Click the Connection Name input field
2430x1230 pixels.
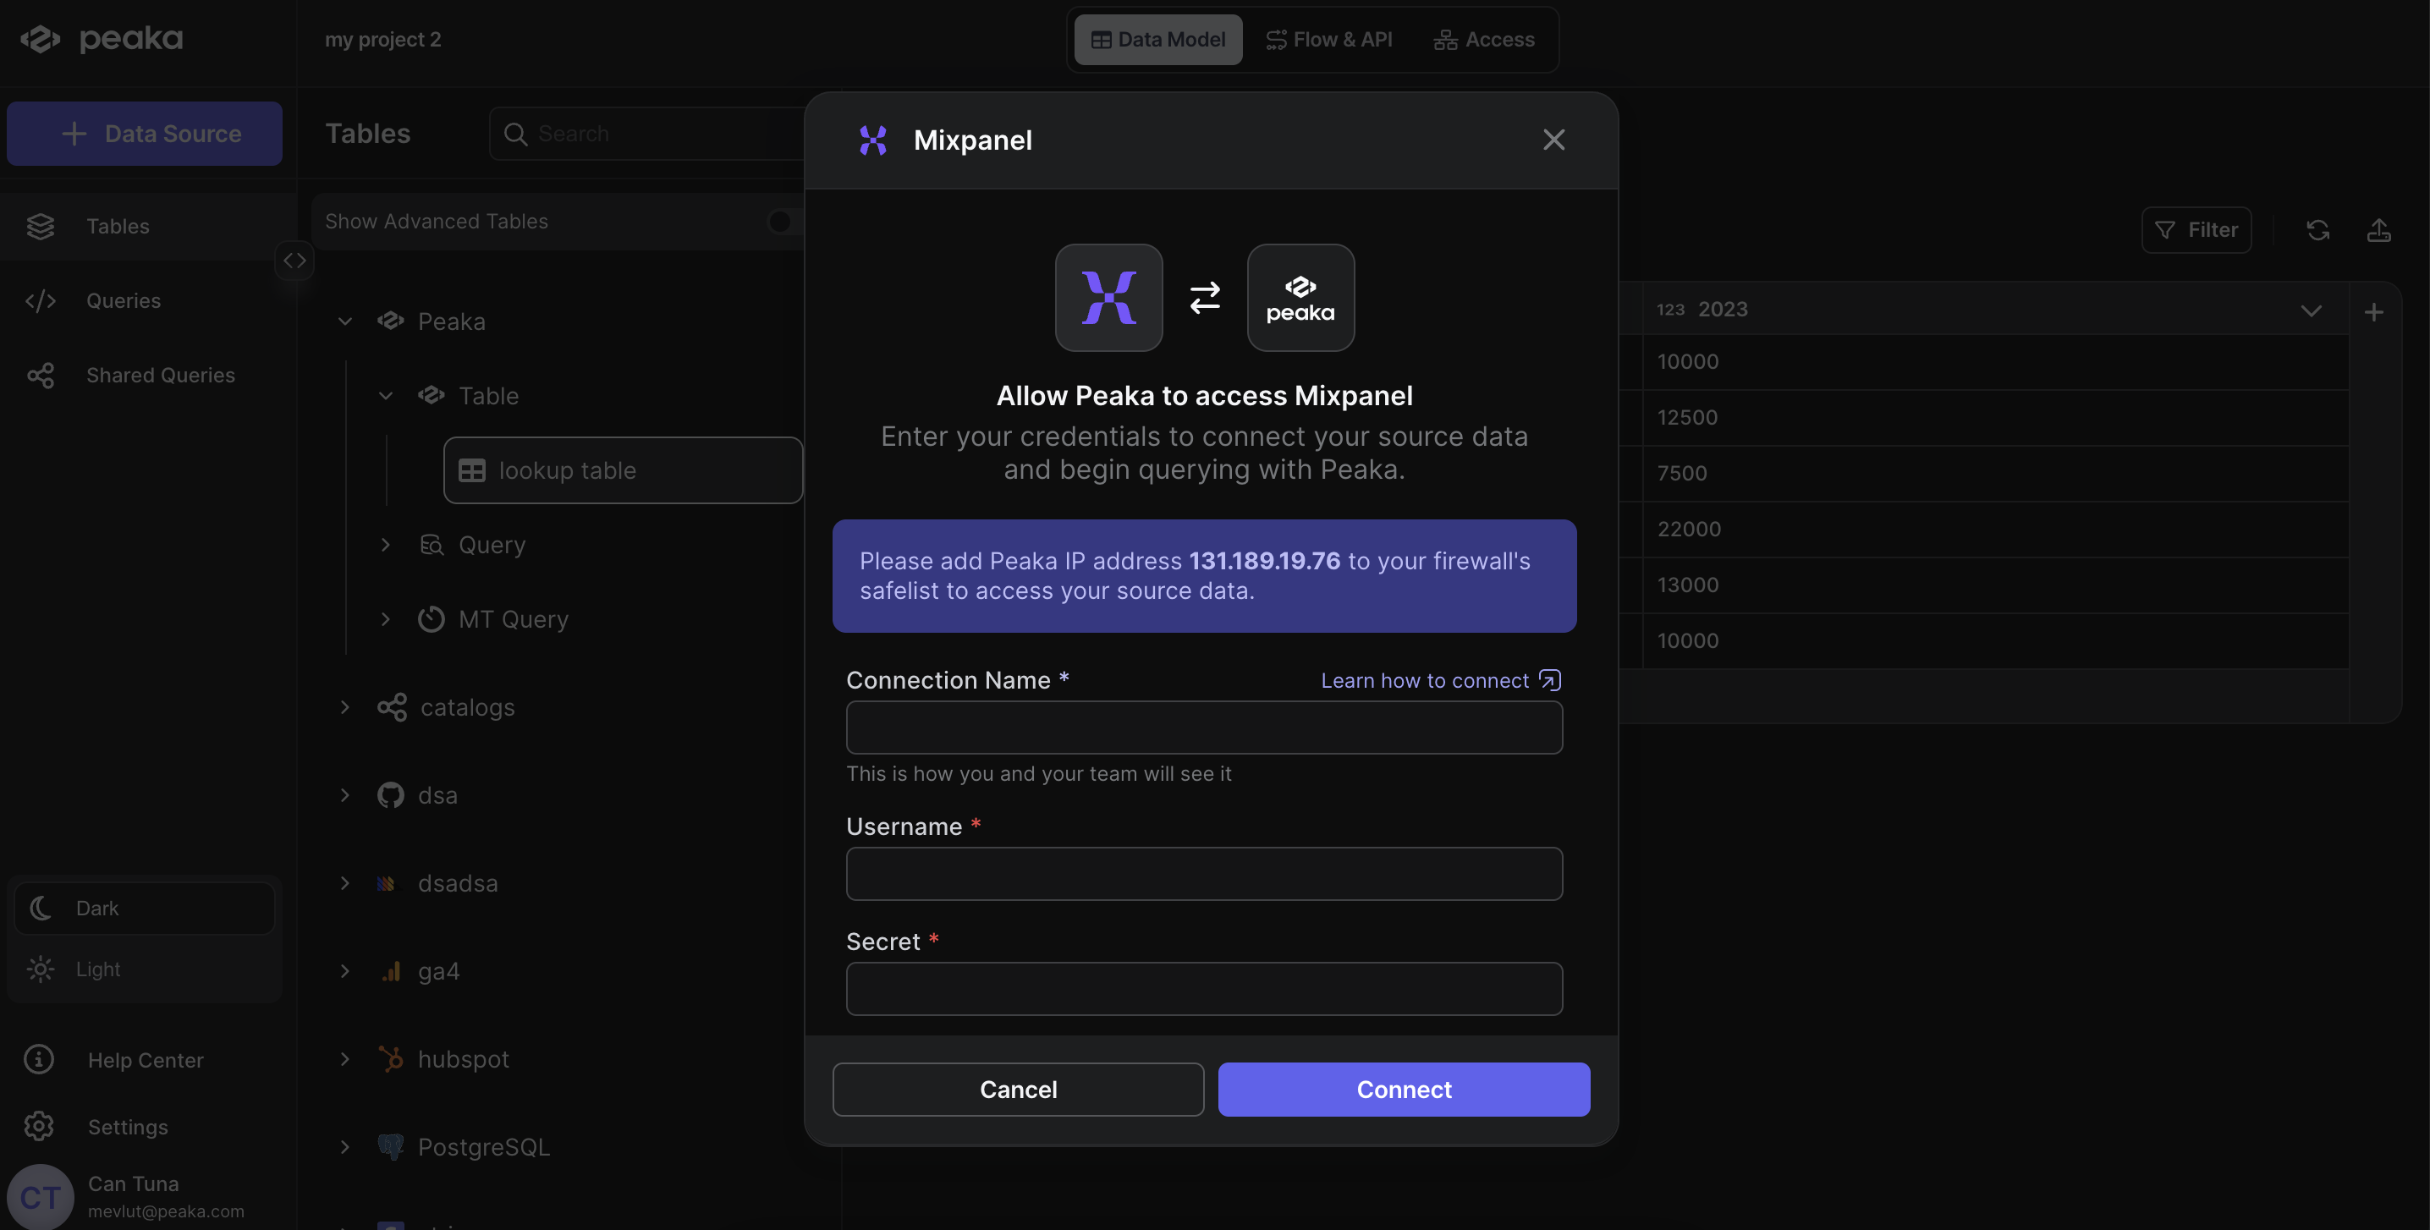(1204, 728)
